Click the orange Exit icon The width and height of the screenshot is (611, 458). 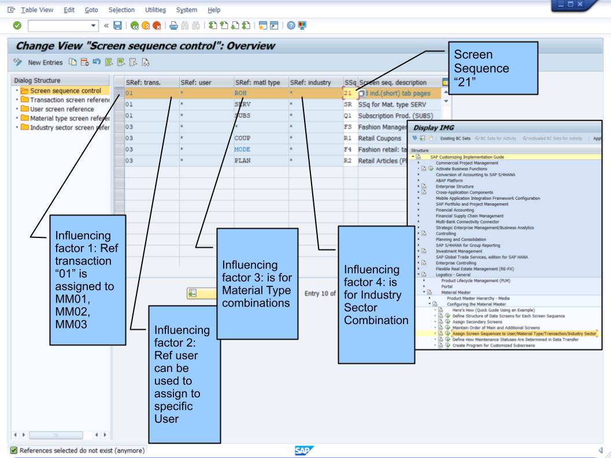[146, 26]
